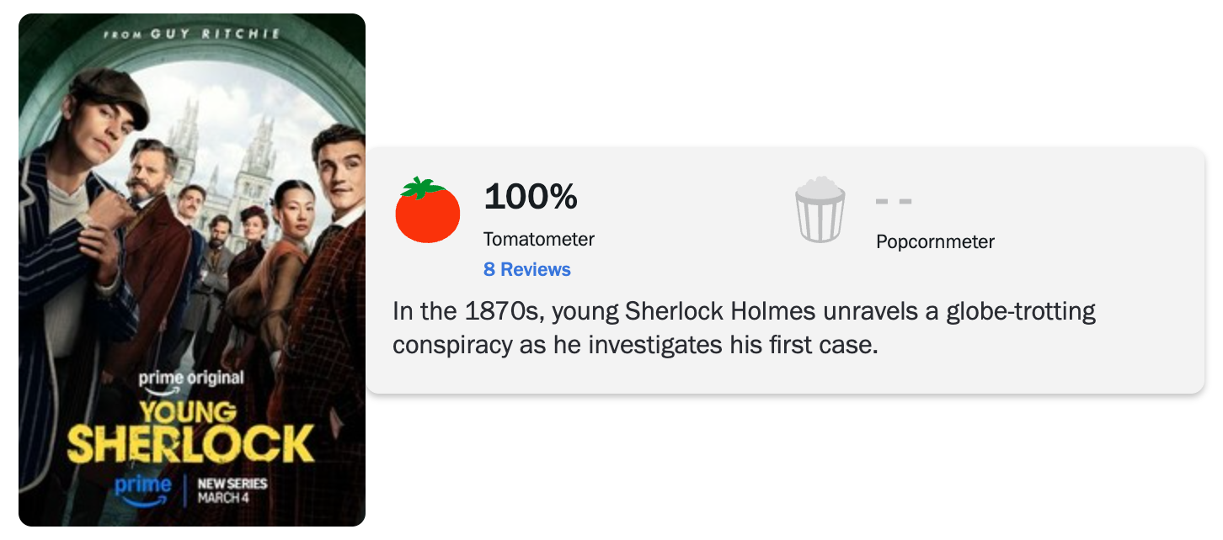
Task: Click the "prime original" logo on poster
Action: coord(191,379)
